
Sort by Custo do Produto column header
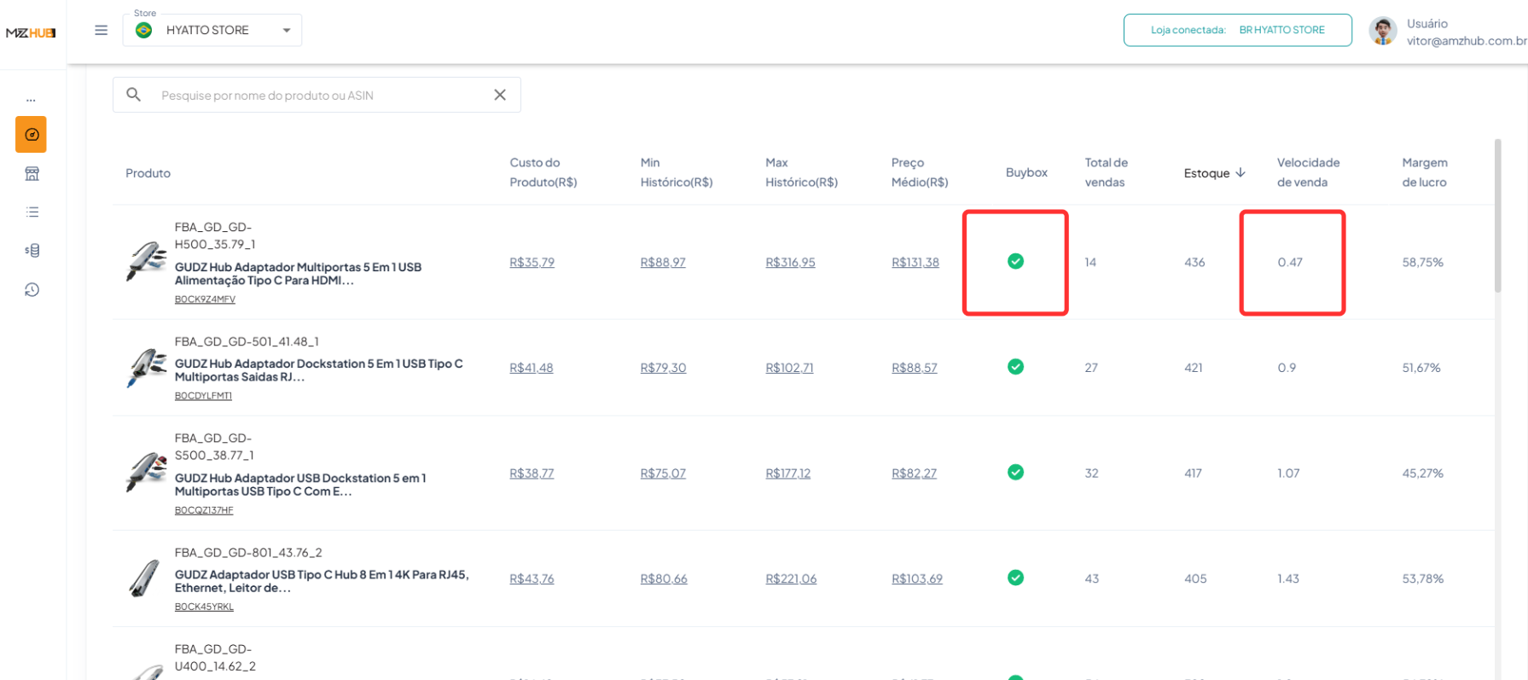(x=543, y=172)
